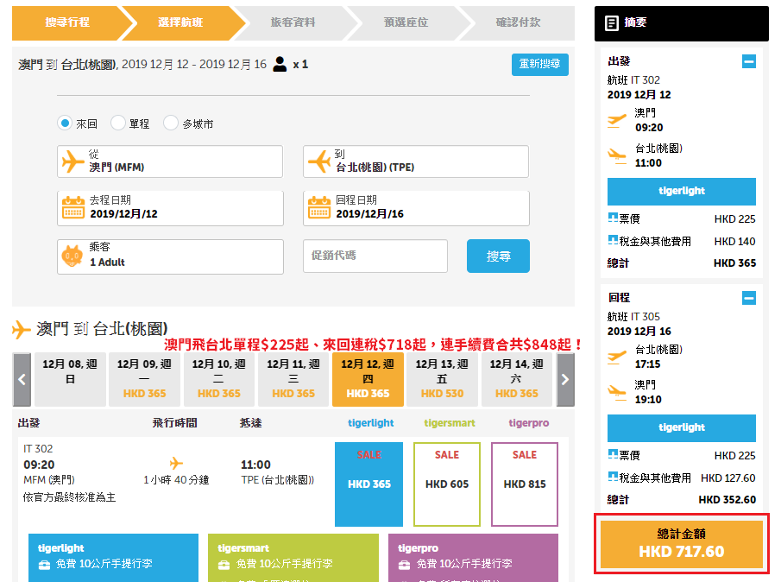The width and height of the screenshot is (781, 582).
Task: Show previous dates with left arrow
Action: coord(22,380)
